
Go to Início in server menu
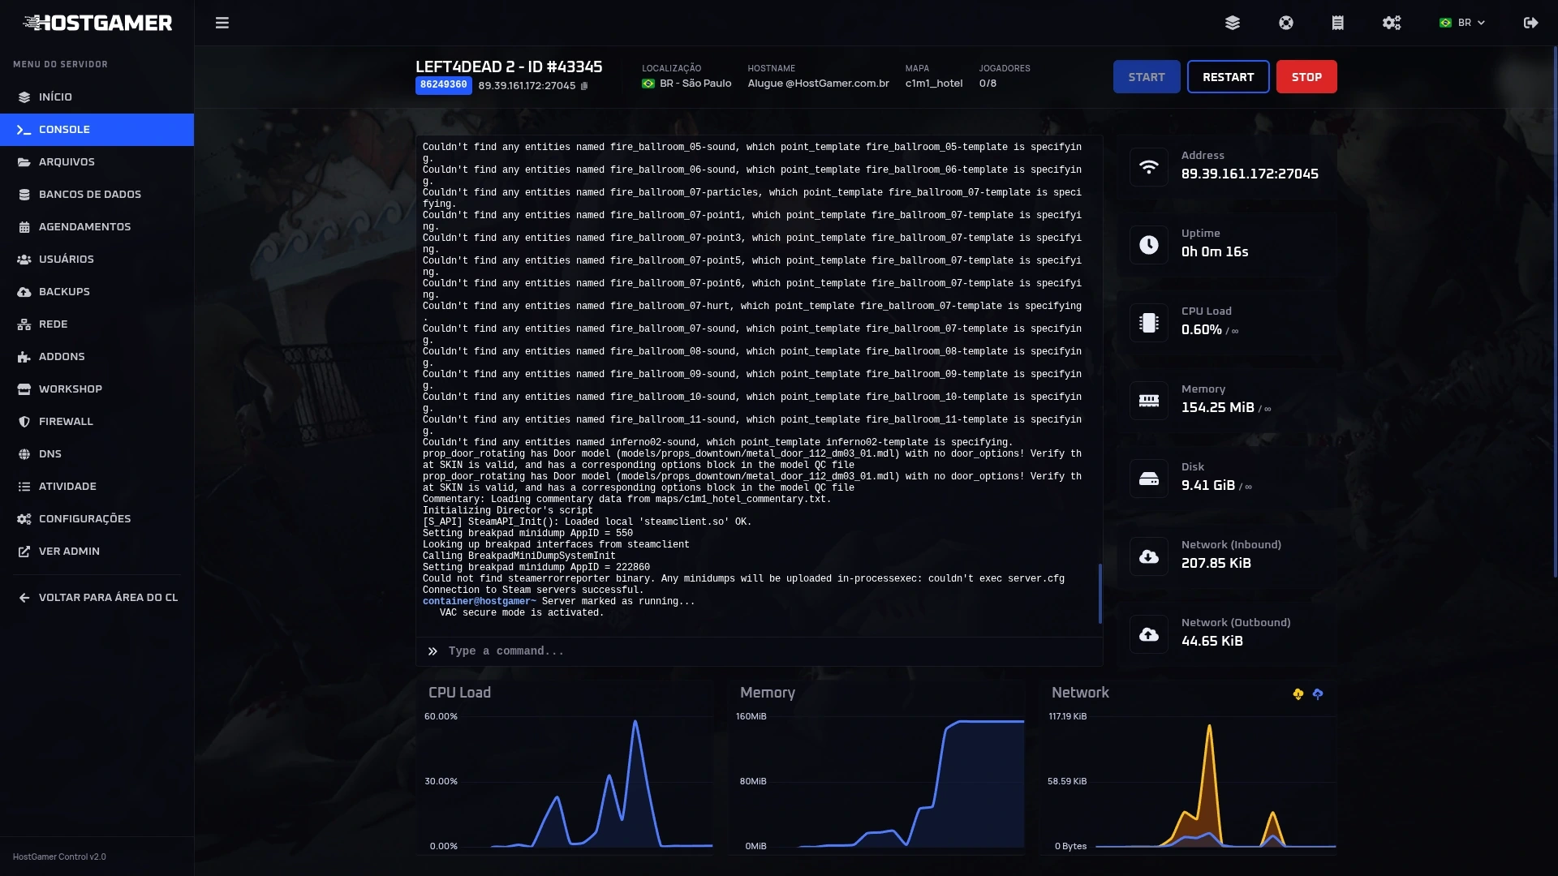(x=97, y=97)
